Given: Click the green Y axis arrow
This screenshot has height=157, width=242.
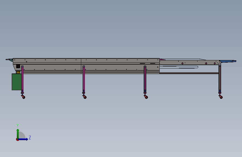Looking at the screenshot, I should coord(18,134).
